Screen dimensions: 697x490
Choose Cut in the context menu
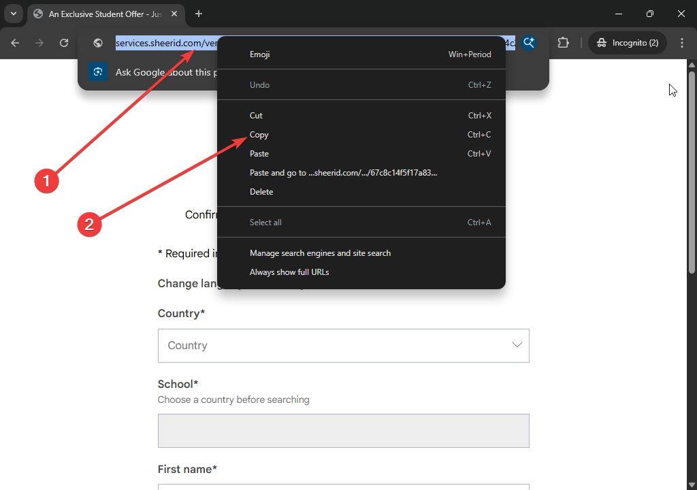(256, 116)
